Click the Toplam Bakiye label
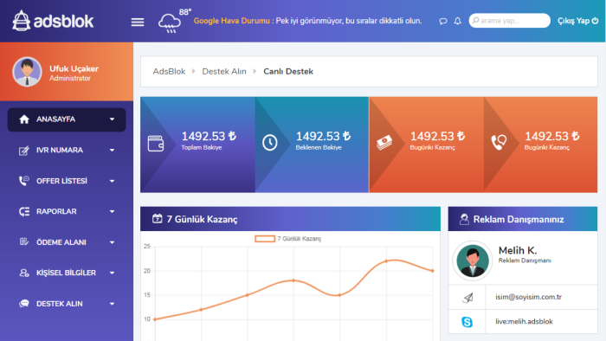The image size is (606, 341). click(202, 147)
